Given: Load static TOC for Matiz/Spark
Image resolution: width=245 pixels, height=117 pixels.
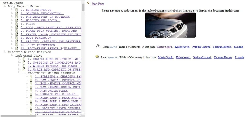Looking at the screenshot, I should [x=164, y=47].
